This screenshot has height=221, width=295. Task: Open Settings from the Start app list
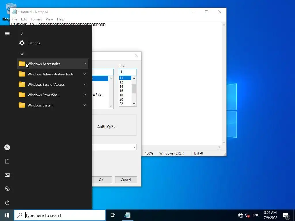pos(53,43)
